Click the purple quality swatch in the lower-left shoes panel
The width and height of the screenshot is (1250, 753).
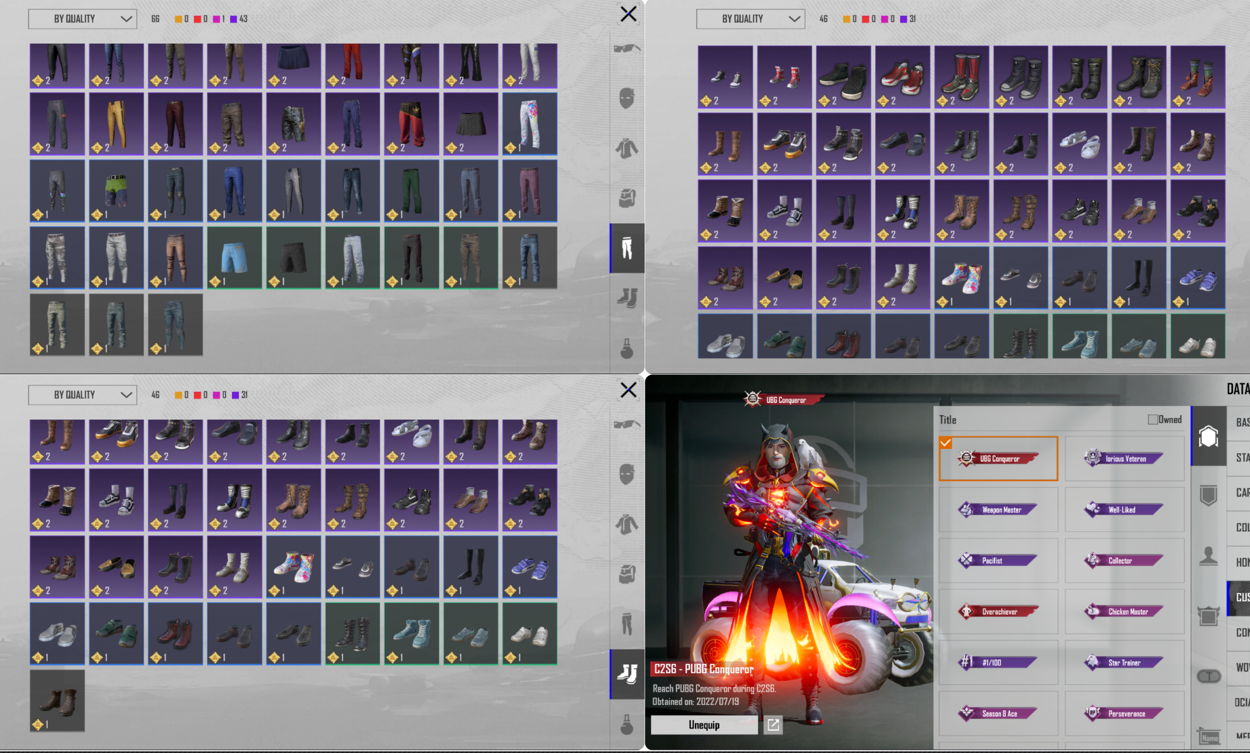236,395
